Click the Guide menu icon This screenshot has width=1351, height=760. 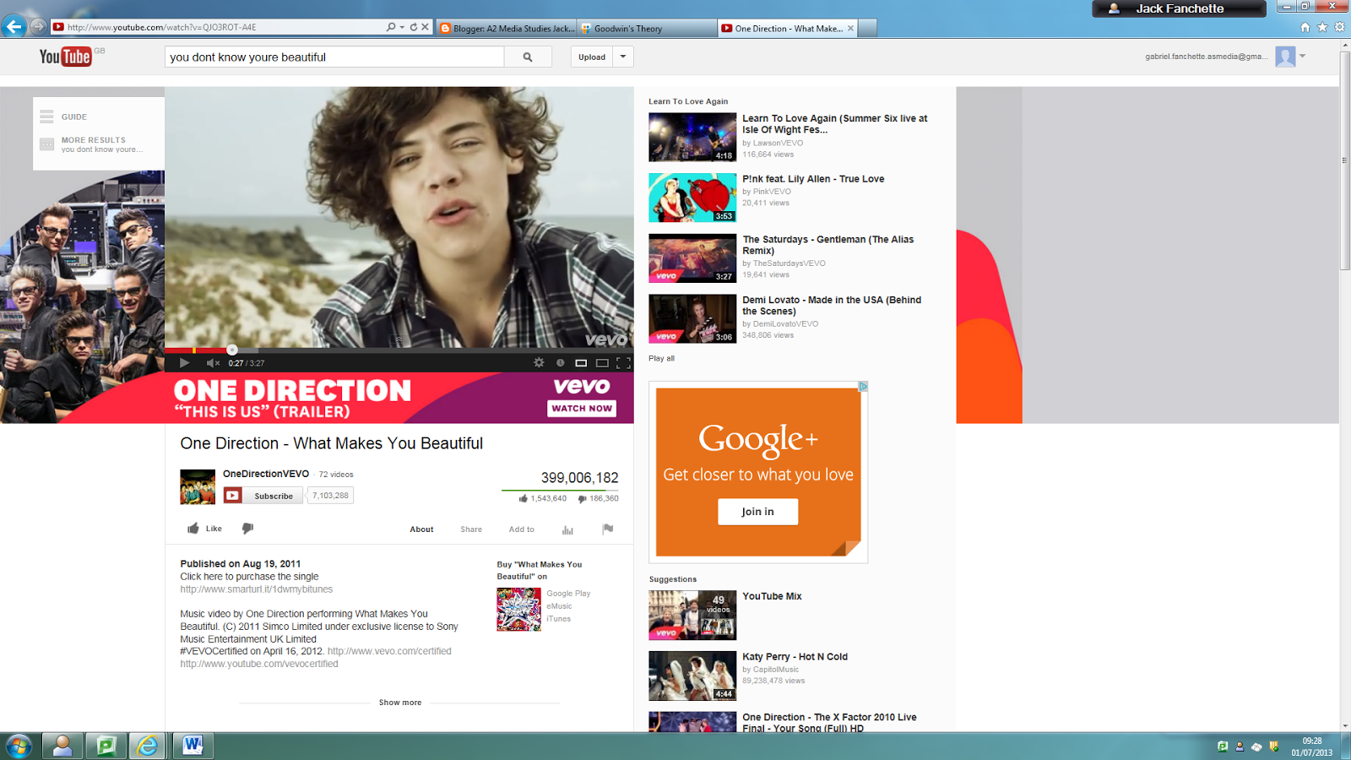coord(46,117)
